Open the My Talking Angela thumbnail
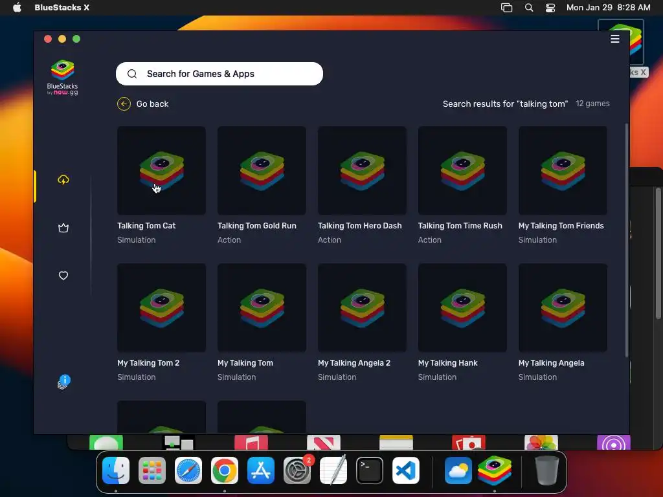The height and width of the screenshot is (497, 663). (x=563, y=307)
